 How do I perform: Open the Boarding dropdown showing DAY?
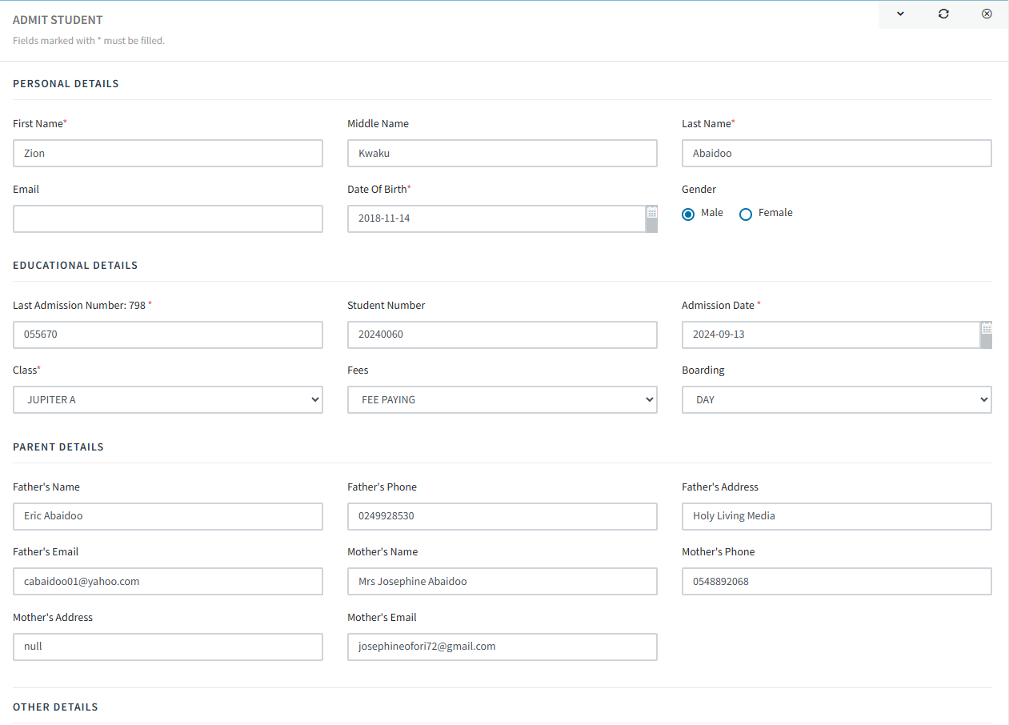836,400
